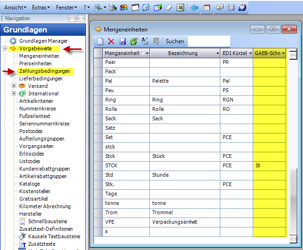Screen dimensions: 303x250
Task: Click the red X delete icon
Action: (x=111, y=41)
